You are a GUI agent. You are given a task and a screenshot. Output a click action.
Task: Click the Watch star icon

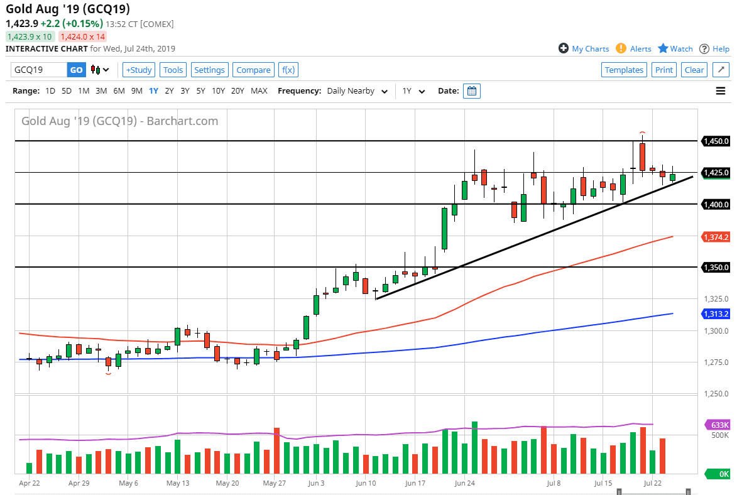[662, 48]
